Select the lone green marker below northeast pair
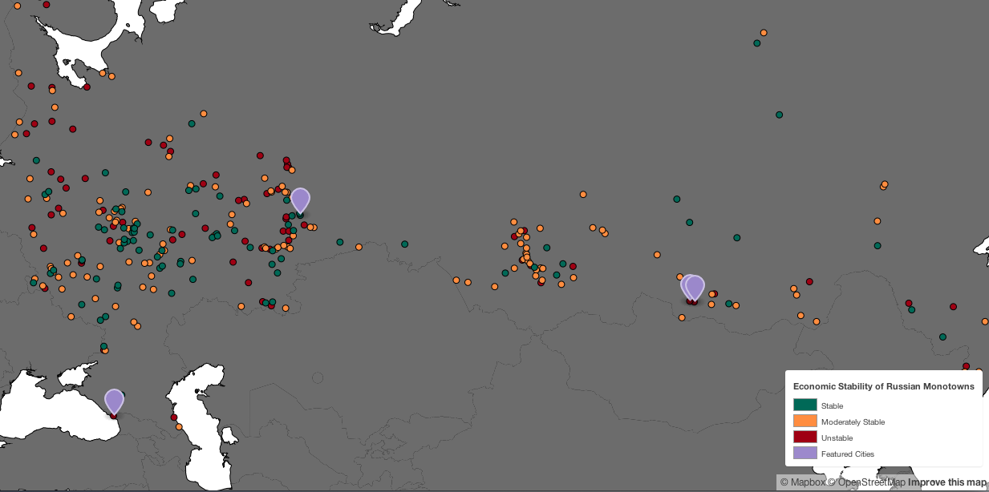989x492 pixels. (779, 115)
